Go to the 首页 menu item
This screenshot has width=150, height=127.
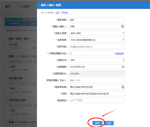[8, 6]
